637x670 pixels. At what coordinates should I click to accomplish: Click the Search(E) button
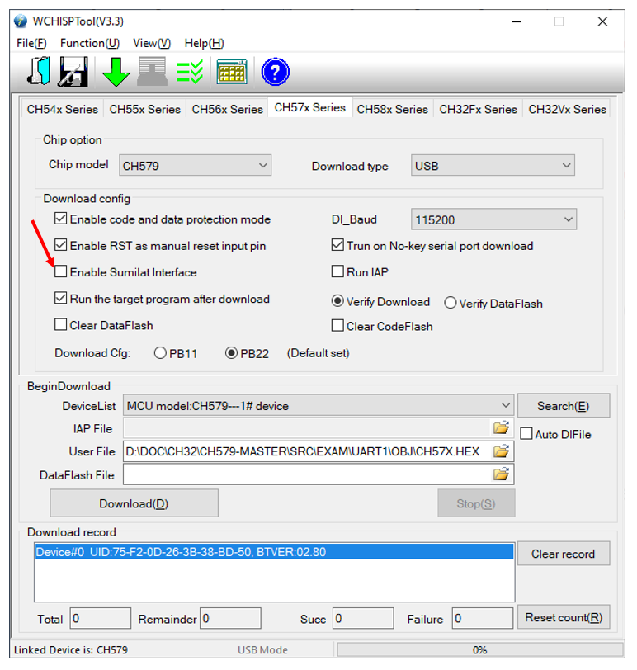(564, 405)
